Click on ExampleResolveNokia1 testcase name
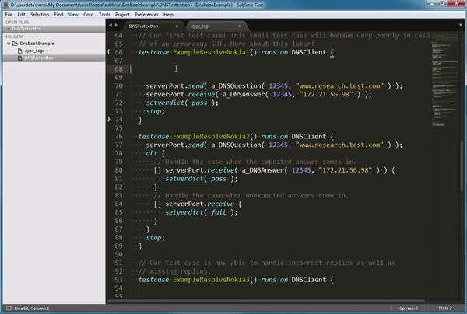Image resolution: width=467 pixels, height=314 pixels. coord(211,52)
